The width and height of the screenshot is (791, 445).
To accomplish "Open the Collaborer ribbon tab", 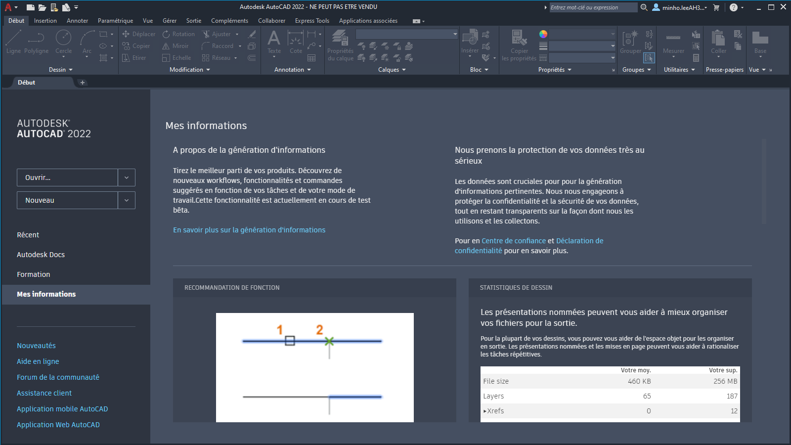I will 271,21.
